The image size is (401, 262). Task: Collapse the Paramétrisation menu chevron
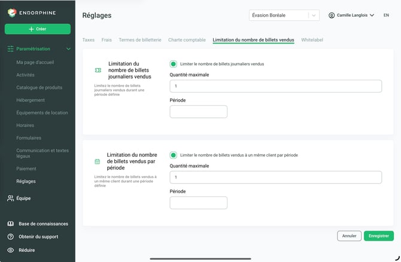point(68,49)
